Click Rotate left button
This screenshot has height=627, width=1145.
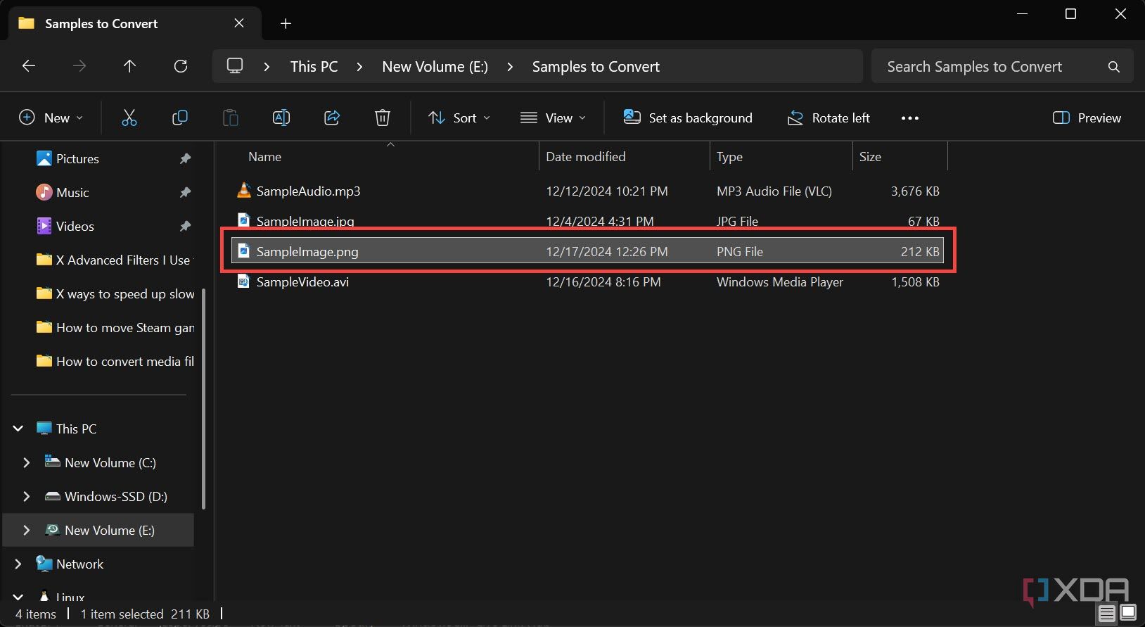point(829,118)
